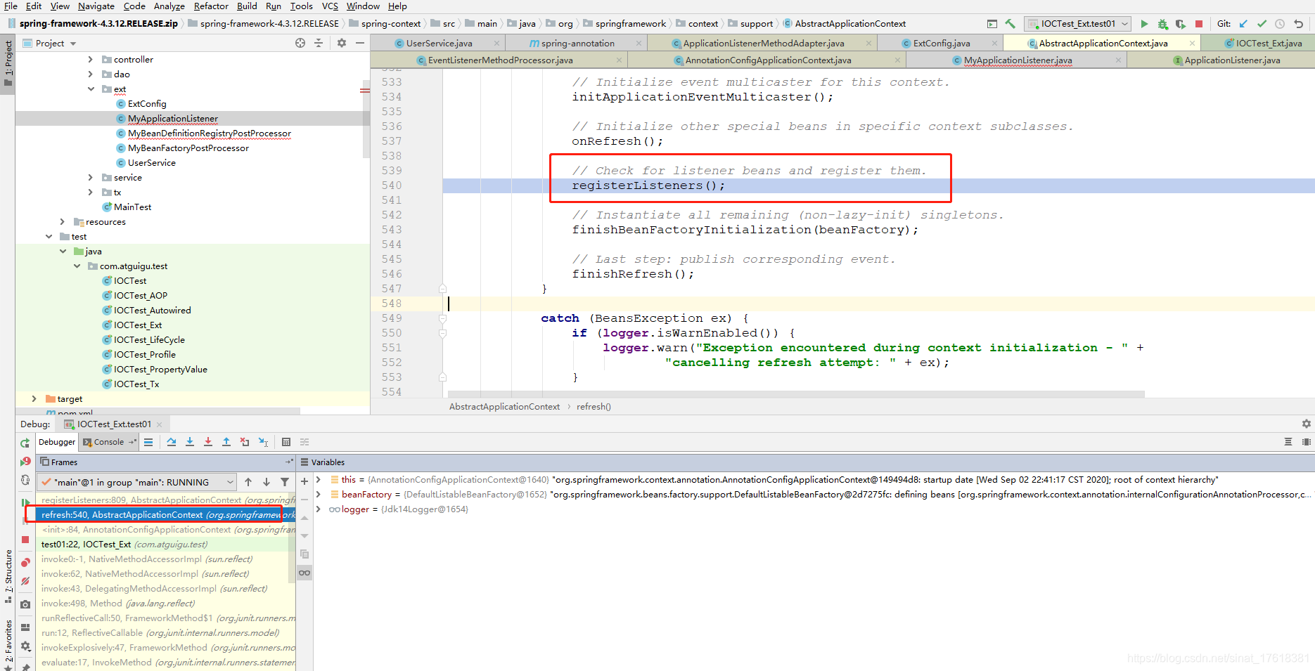The height and width of the screenshot is (671, 1315).
Task: Select frame registerListeners:809
Action: click(x=166, y=500)
